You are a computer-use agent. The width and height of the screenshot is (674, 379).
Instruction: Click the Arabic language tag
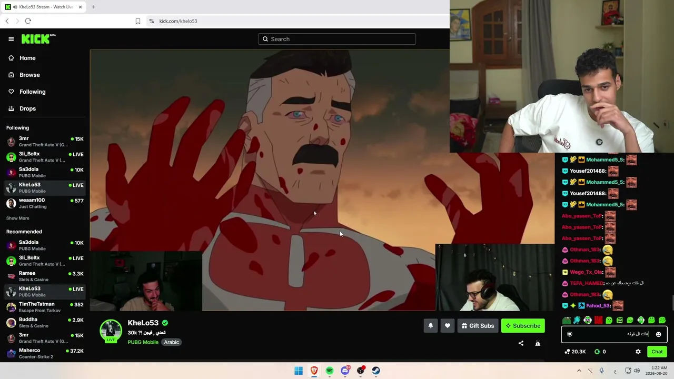[171, 342]
